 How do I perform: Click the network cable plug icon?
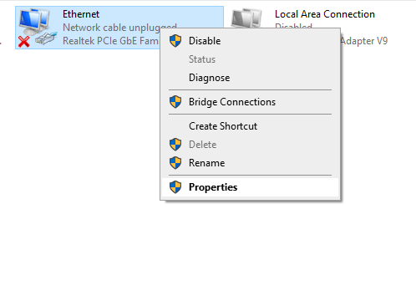[46, 38]
